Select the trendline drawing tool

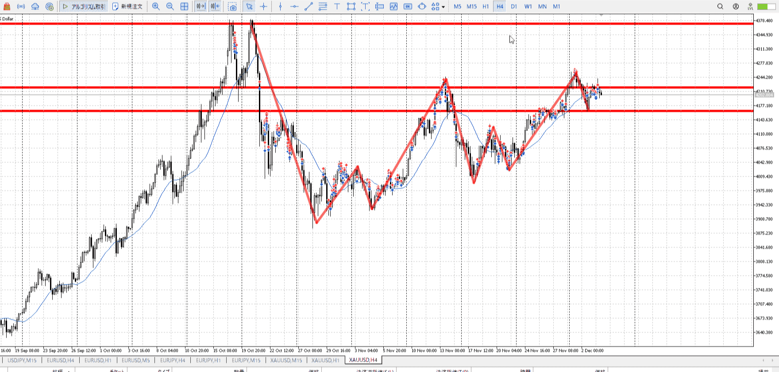click(309, 7)
